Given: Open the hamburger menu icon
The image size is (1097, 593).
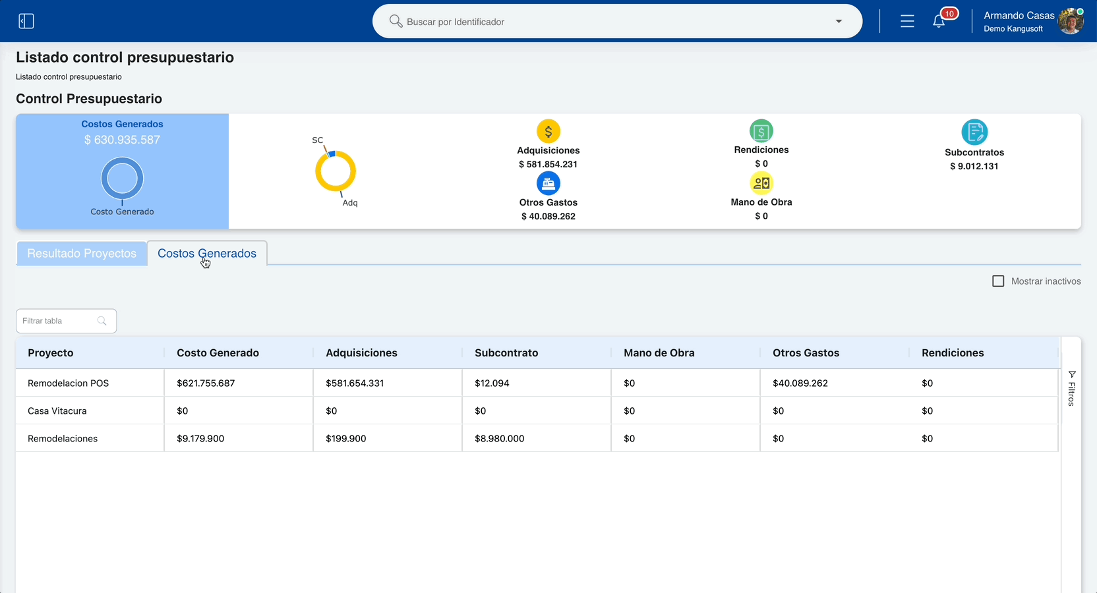Looking at the screenshot, I should 907,21.
